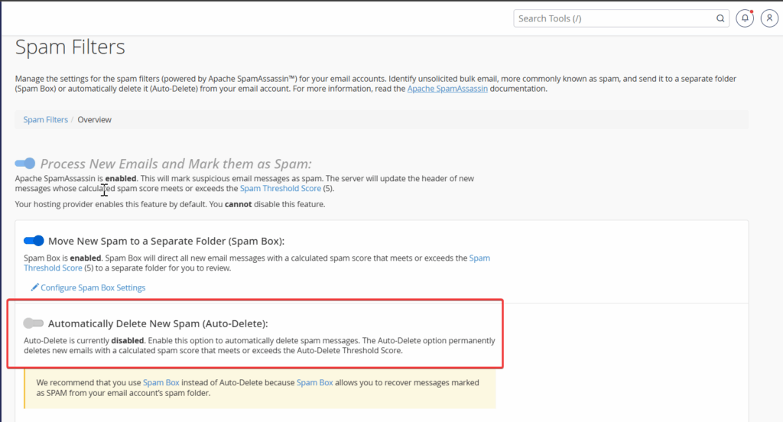This screenshot has height=422, width=783.
Task: Select Overview in the breadcrumb trail
Action: [x=94, y=120]
